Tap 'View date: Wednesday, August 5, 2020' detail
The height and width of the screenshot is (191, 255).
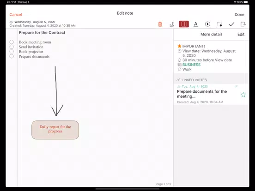click(x=209, y=53)
